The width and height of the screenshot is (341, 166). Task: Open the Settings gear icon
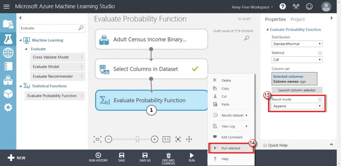(8, 108)
